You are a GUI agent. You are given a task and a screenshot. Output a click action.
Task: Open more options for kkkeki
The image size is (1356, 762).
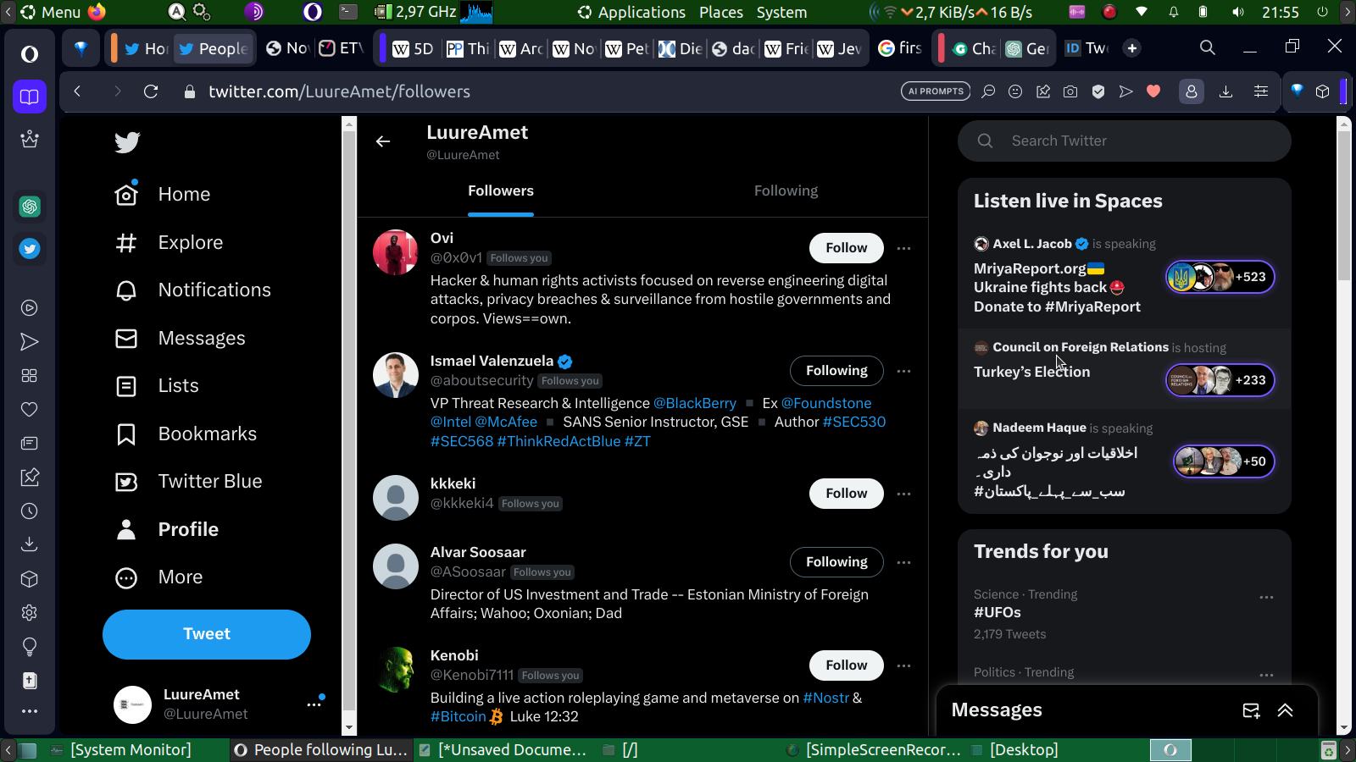point(904,494)
